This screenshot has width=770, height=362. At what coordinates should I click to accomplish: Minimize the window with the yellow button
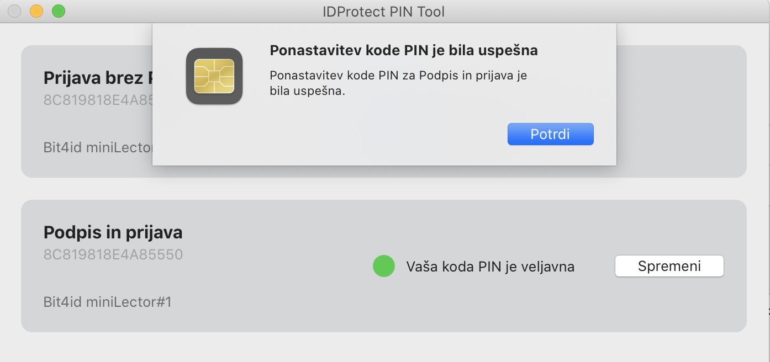[x=36, y=11]
